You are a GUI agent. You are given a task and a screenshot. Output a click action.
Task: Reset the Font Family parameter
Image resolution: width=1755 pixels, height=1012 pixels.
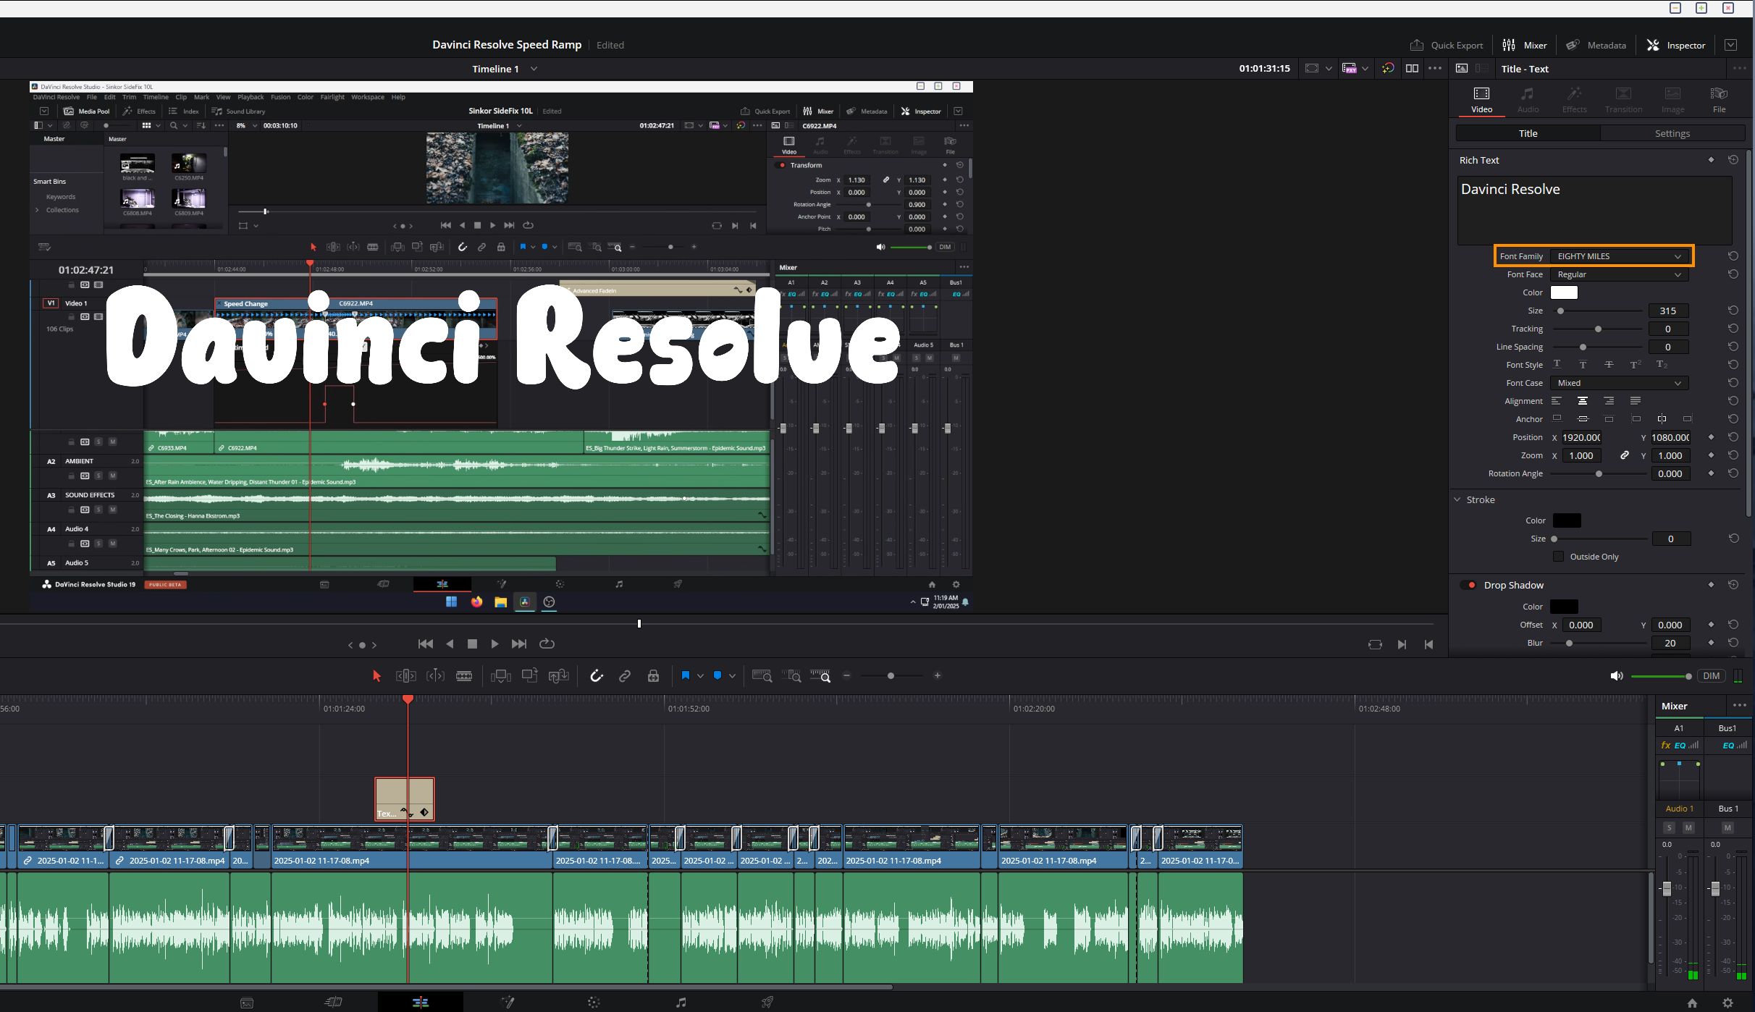(x=1733, y=256)
